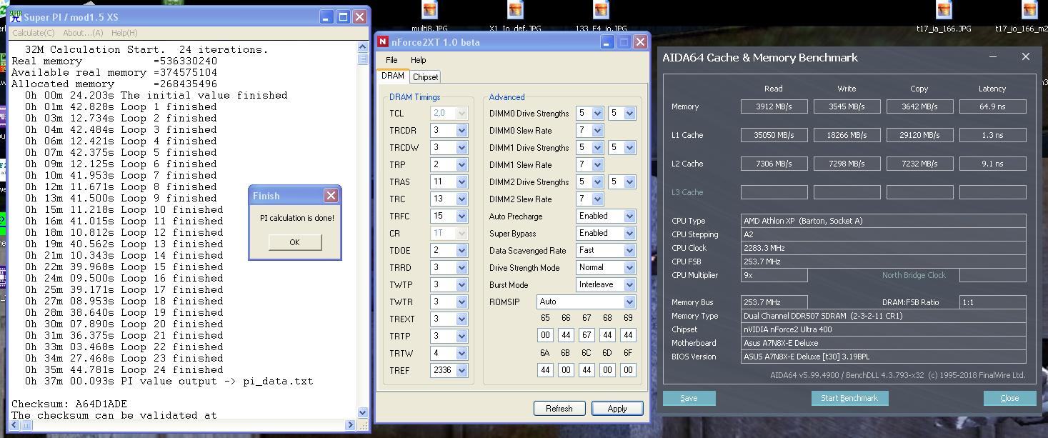Expand the TRC timing dropdown

tap(461, 199)
